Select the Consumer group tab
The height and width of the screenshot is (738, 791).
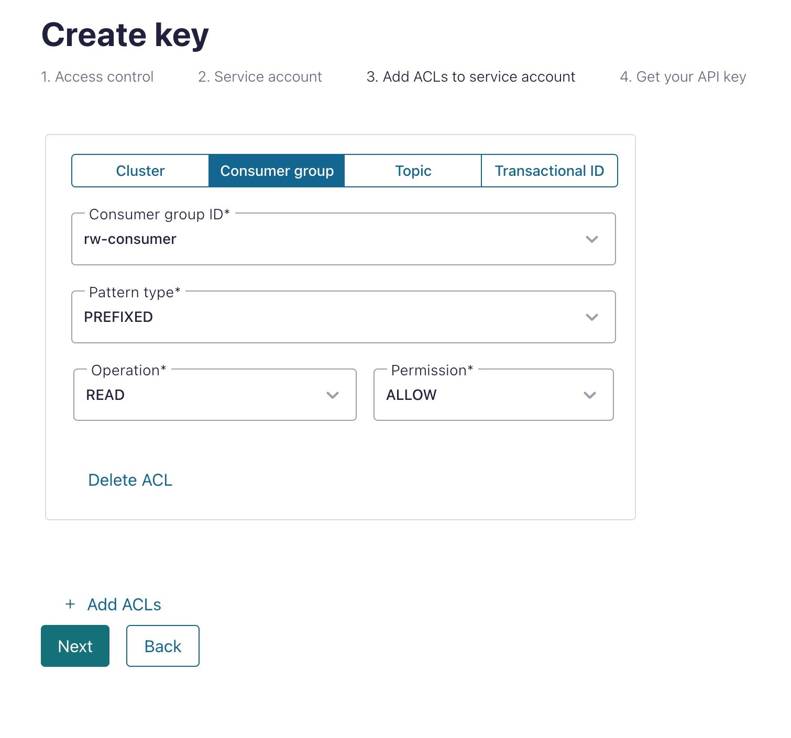[x=277, y=171]
